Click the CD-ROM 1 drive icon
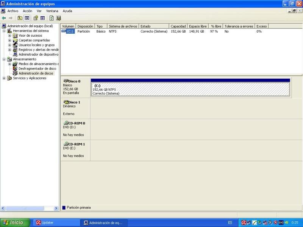This screenshot has width=303, height=227. coord(66,144)
